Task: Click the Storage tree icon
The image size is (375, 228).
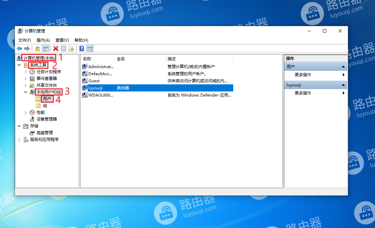Action: (x=26, y=126)
